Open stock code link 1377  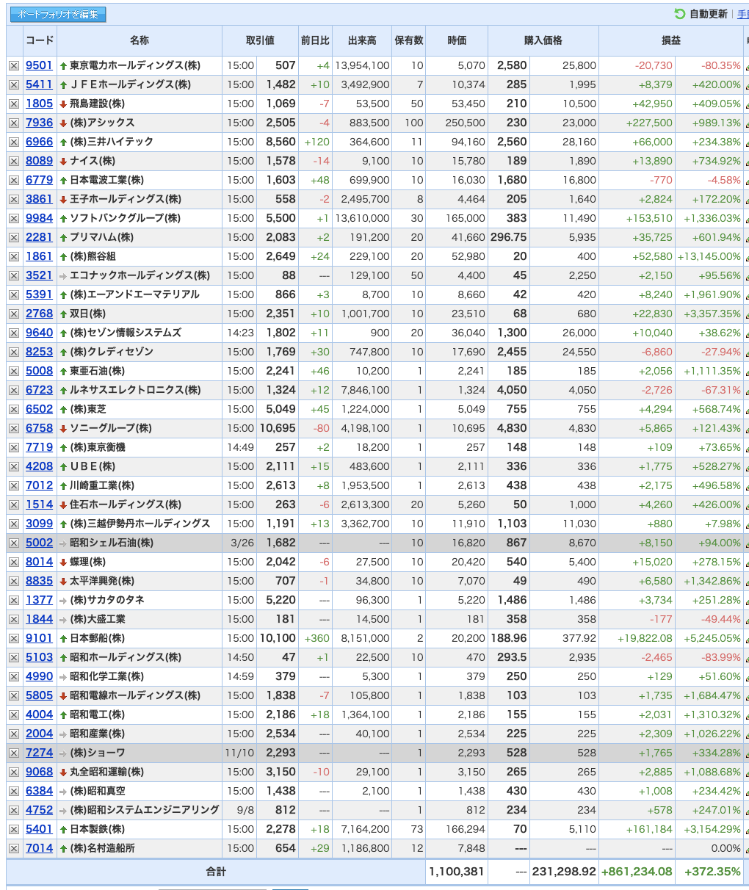pyautogui.click(x=40, y=600)
